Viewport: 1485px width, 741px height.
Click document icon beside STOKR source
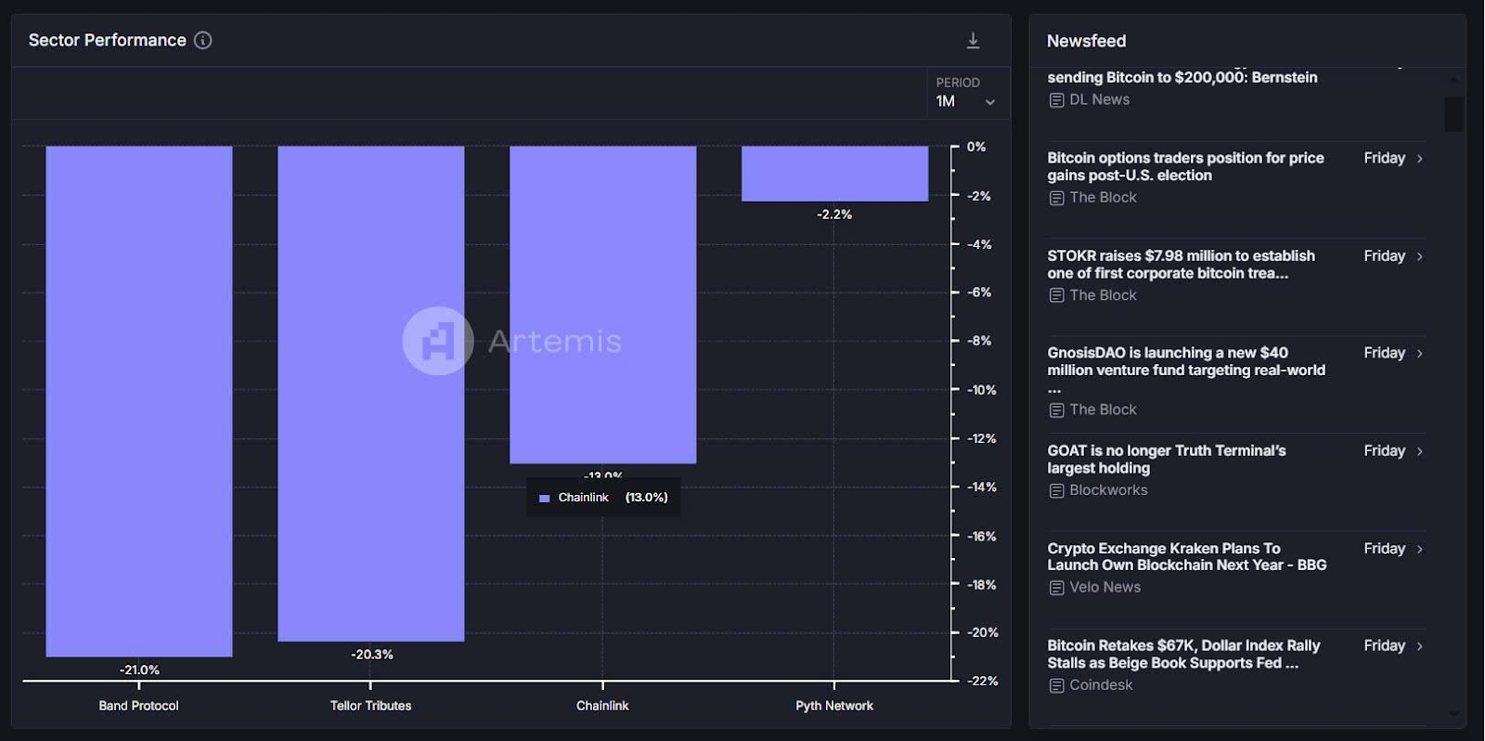1056,295
